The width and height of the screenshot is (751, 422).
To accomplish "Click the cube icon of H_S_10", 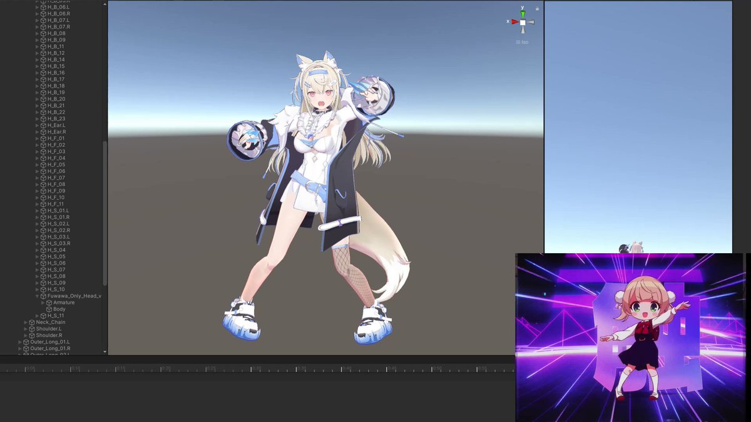I will tap(43, 289).
